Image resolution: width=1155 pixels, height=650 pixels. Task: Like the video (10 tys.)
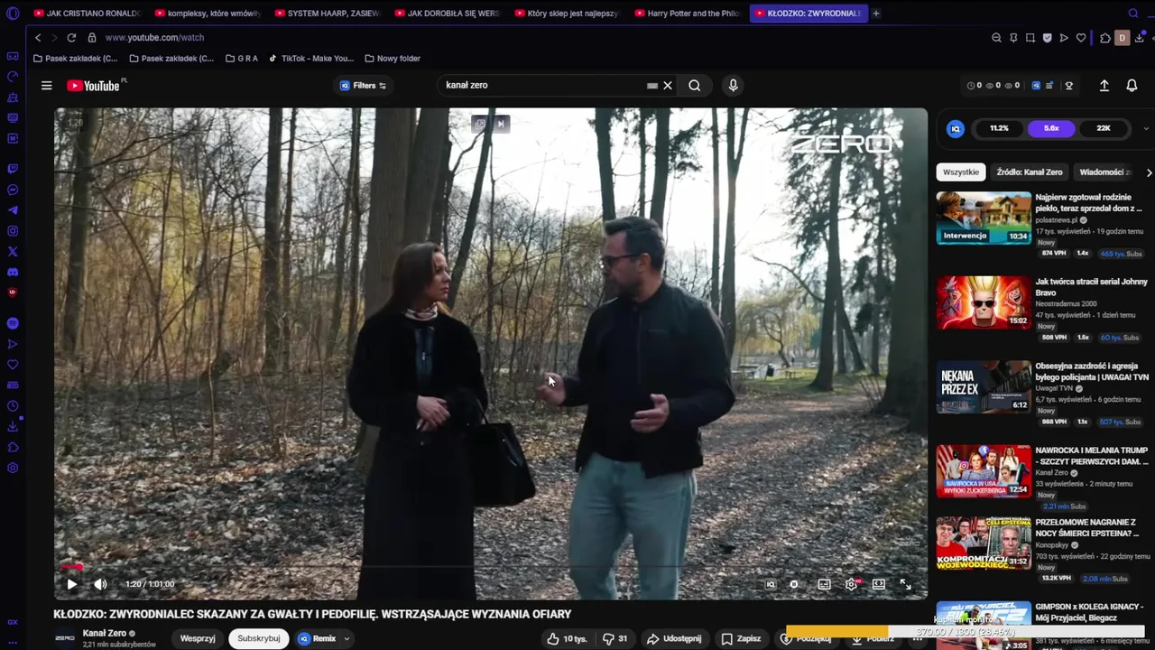(x=567, y=638)
